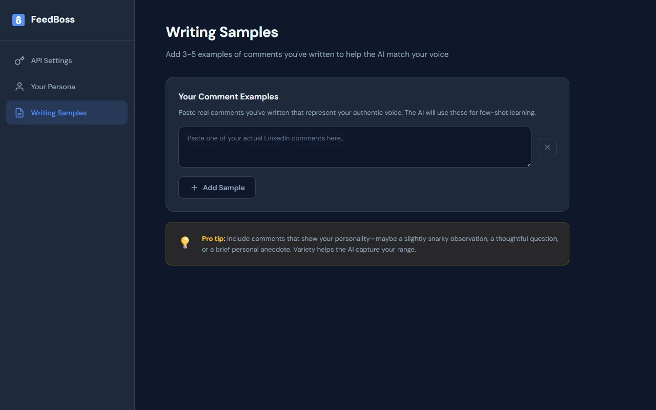Click the X icon beside the sample textarea
The width and height of the screenshot is (656, 410).
click(x=547, y=147)
